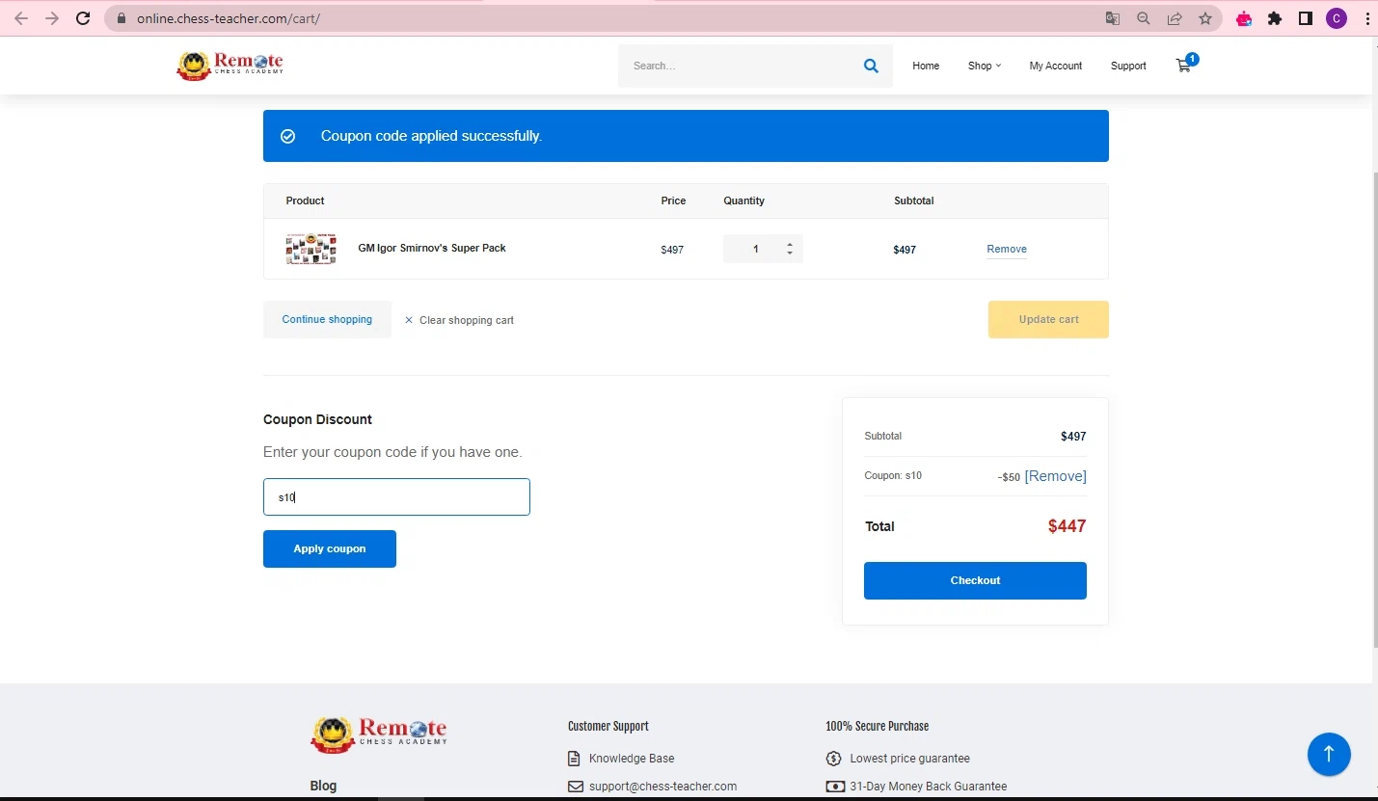Click the search magnifier icon
The image size is (1378, 801).
[x=871, y=66]
